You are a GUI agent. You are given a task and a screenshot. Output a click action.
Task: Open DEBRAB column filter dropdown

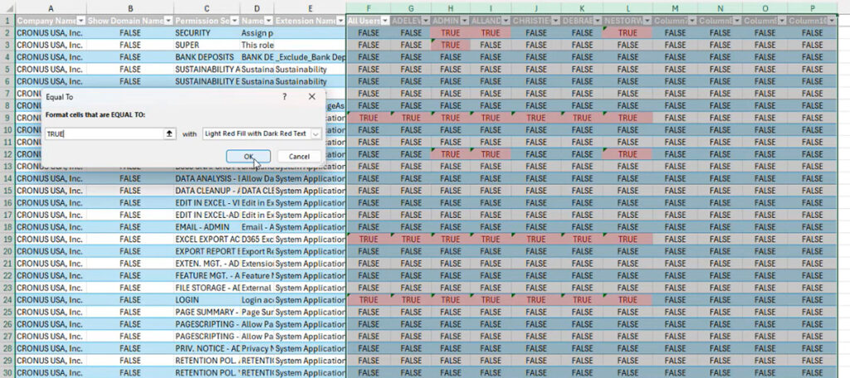coord(598,21)
